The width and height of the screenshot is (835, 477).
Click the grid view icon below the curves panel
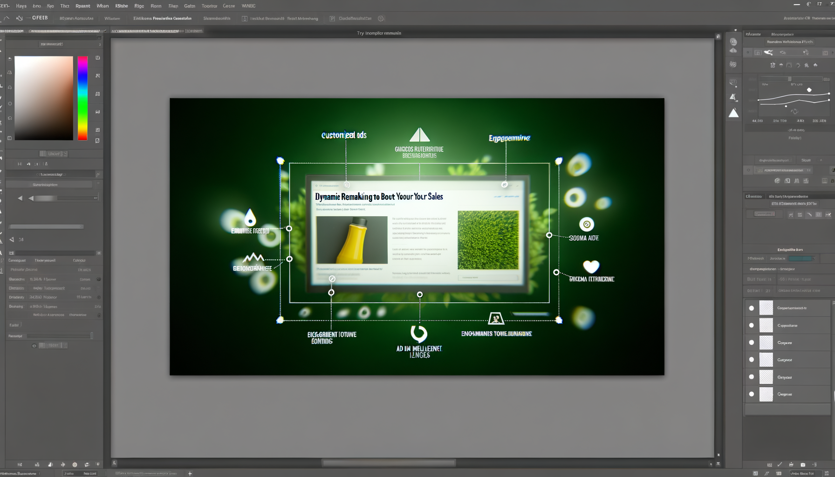(x=825, y=181)
